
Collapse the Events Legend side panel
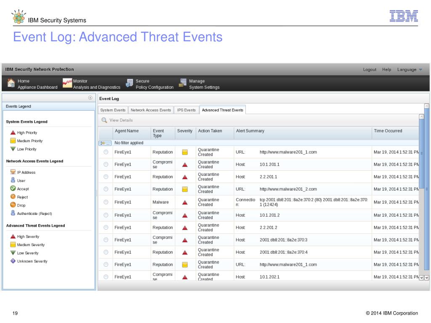coord(90,98)
